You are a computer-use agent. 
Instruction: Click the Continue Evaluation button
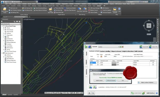click(x=111, y=80)
